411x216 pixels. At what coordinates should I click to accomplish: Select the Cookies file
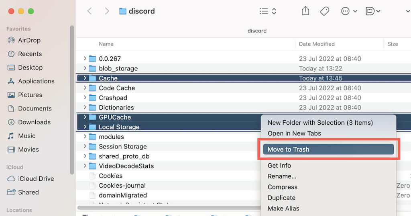pyautogui.click(x=110, y=176)
